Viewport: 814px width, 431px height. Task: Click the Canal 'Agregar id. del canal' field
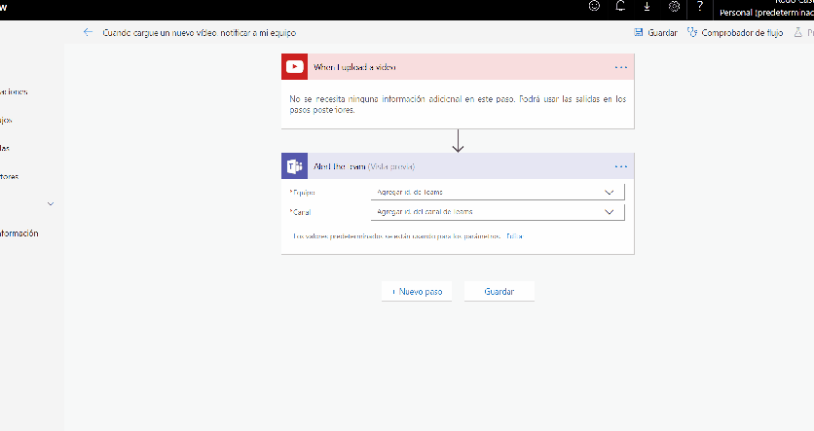tap(498, 212)
